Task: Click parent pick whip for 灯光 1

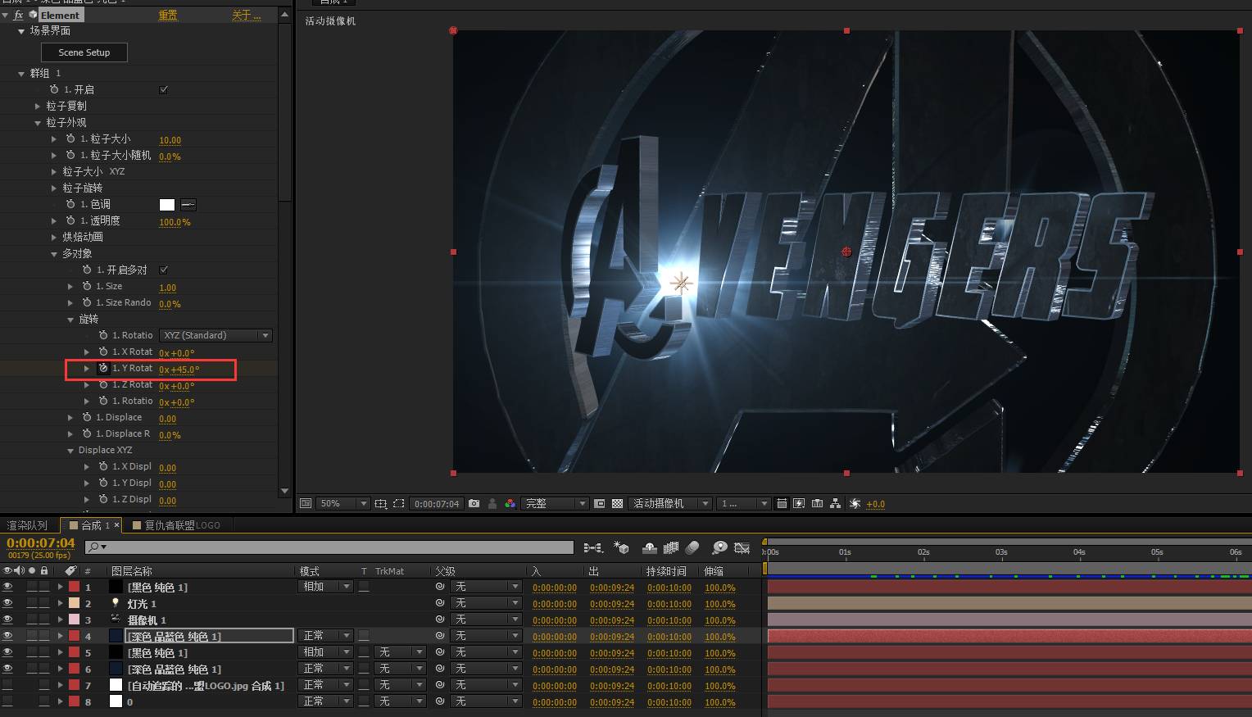Action: (440, 603)
